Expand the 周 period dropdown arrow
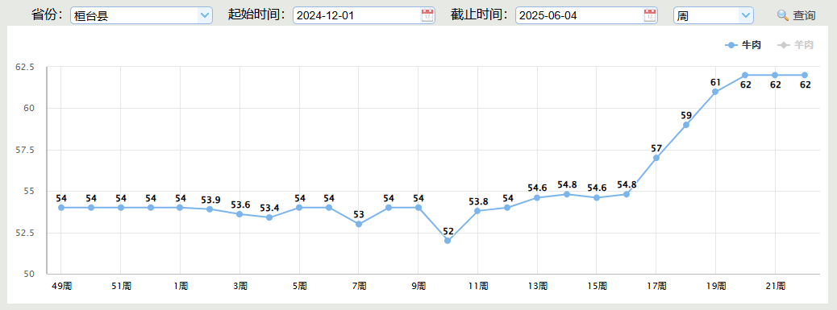837x310 pixels. point(746,15)
